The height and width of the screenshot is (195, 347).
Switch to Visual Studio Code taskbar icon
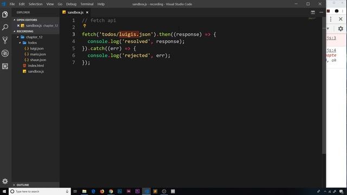[146, 191]
